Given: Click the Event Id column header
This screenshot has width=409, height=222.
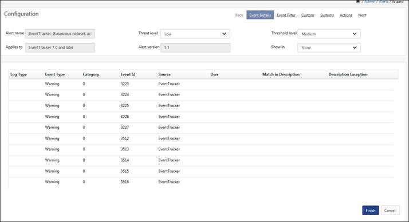Looking at the screenshot, I should pos(128,74).
